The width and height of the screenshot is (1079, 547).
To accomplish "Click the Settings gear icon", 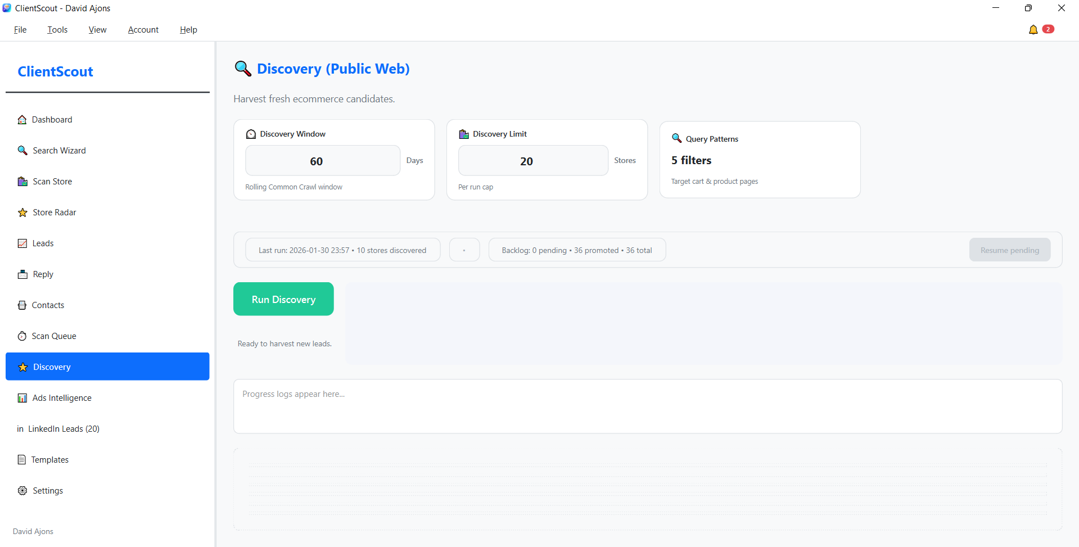I will 22,491.
